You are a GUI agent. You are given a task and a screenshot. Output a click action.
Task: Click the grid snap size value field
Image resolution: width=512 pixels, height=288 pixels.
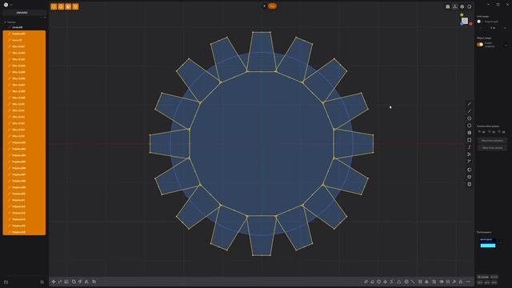[x=493, y=28]
